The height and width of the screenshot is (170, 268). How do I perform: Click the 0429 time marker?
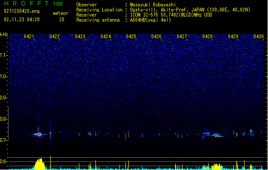233,37
